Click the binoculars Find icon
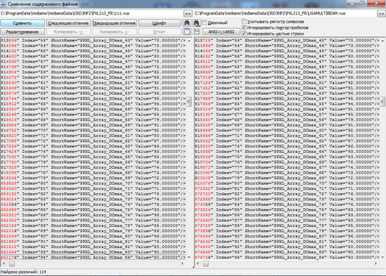Screen dimensions: 386x276 click(x=187, y=23)
